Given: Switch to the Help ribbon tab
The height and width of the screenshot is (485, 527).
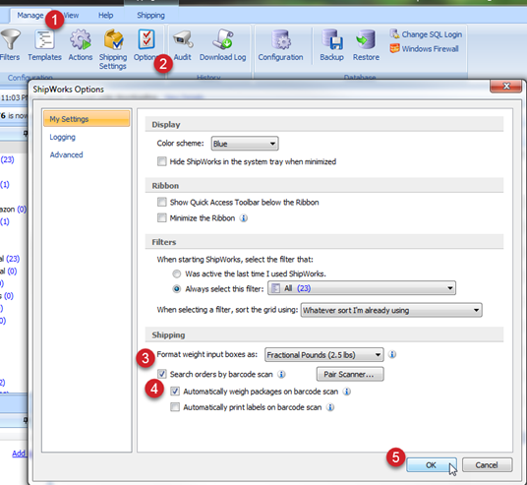Looking at the screenshot, I should (x=105, y=16).
